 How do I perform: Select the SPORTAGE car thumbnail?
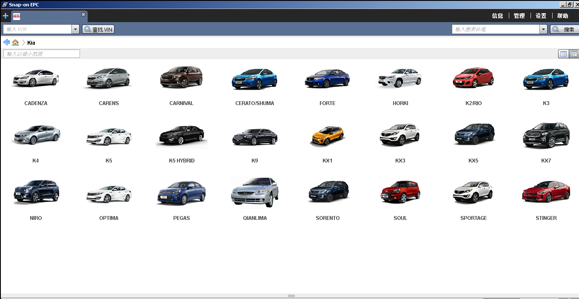473,192
